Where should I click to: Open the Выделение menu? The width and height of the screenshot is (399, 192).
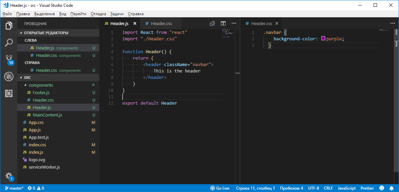44,14
